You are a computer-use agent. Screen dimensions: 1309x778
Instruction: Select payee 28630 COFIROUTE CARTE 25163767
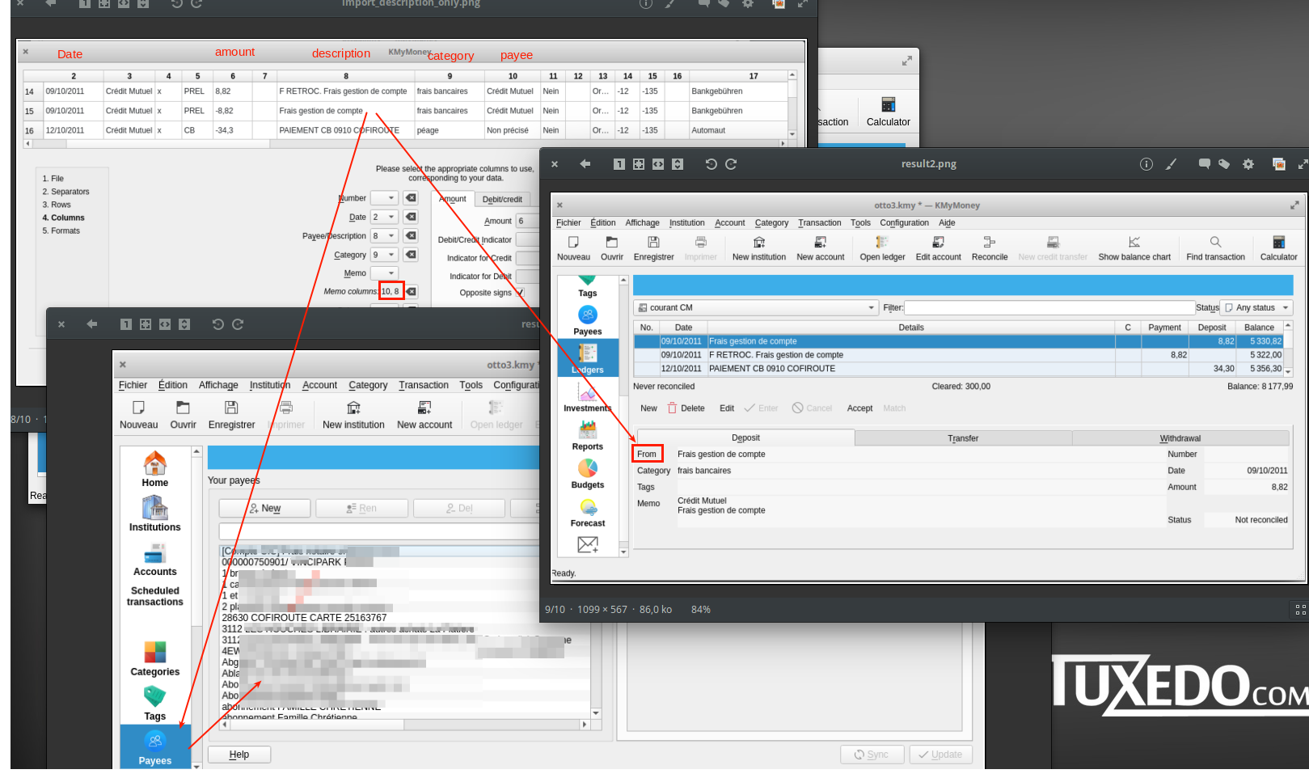click(x=304, y=618)
